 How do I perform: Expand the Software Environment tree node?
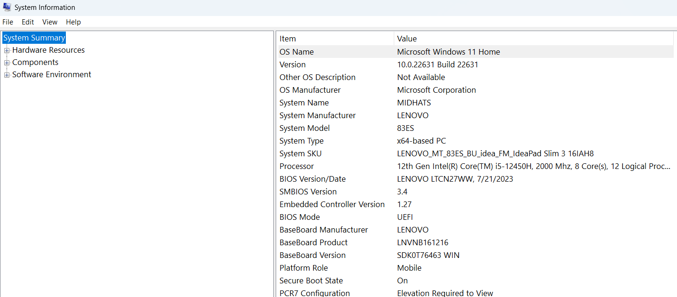7,74
